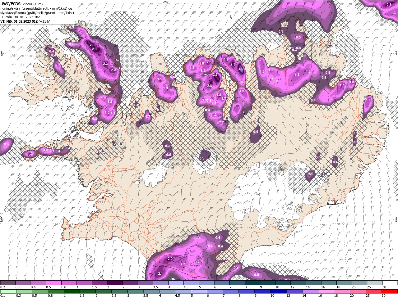The image size is (398, 298).
Task: Click the UWC/ECDS title text
Action: (11, 4)
